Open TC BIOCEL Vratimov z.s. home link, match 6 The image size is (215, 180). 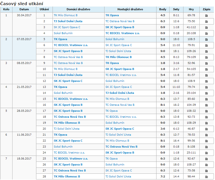[x=71, y=45]
